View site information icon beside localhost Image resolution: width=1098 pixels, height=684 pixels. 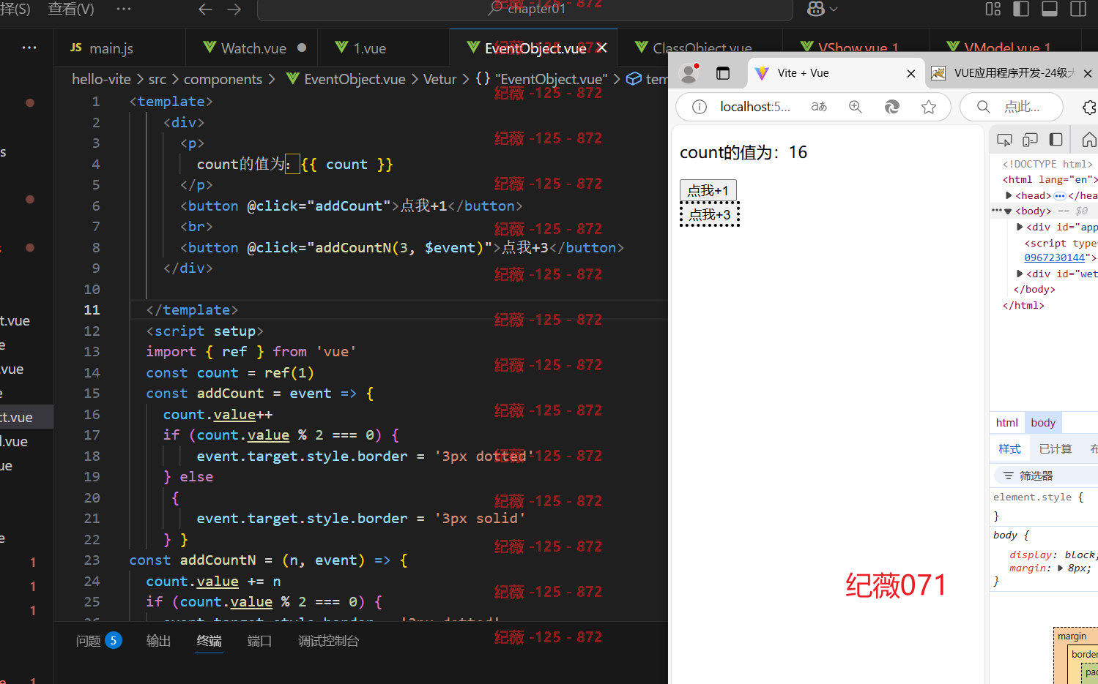pos(700,107)
